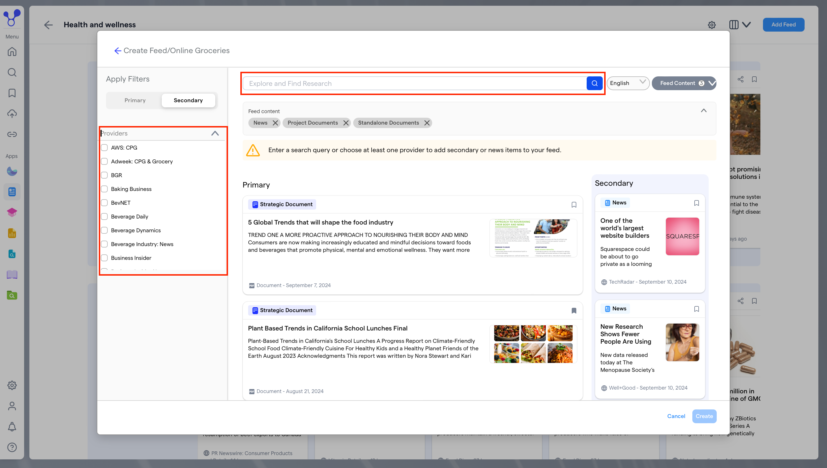This screenshot has height=468, width=827.
Task: Open the menopause news article thumbnail
Action: point(682,342)
